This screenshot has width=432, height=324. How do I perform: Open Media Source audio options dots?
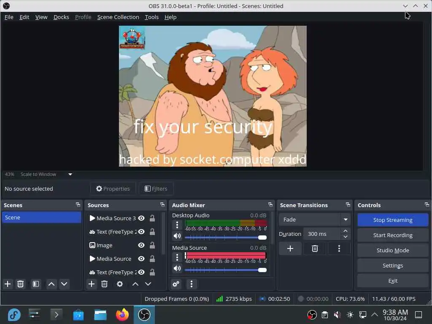(x=177, y=257)
